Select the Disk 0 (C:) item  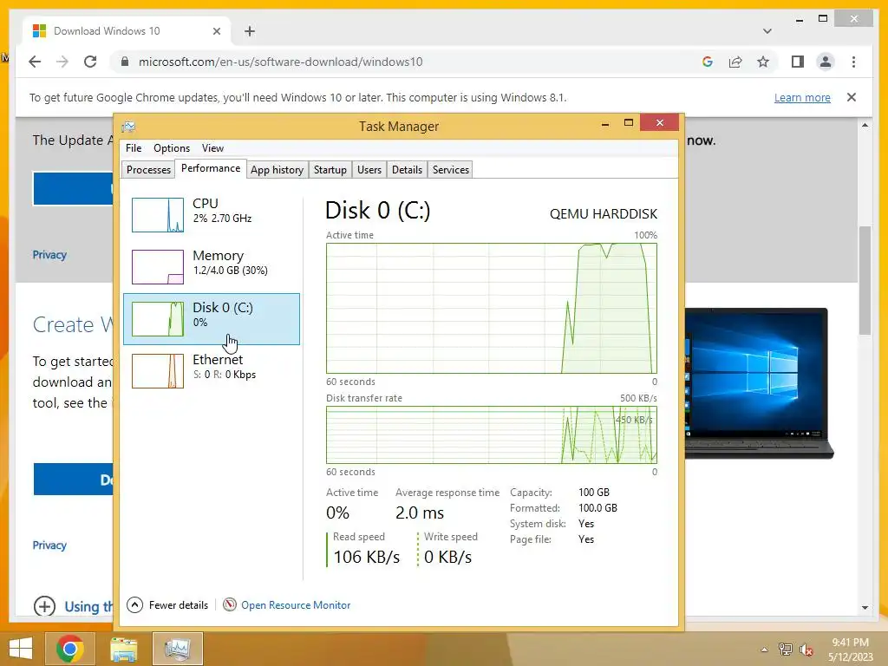click(x=212, y=319)
